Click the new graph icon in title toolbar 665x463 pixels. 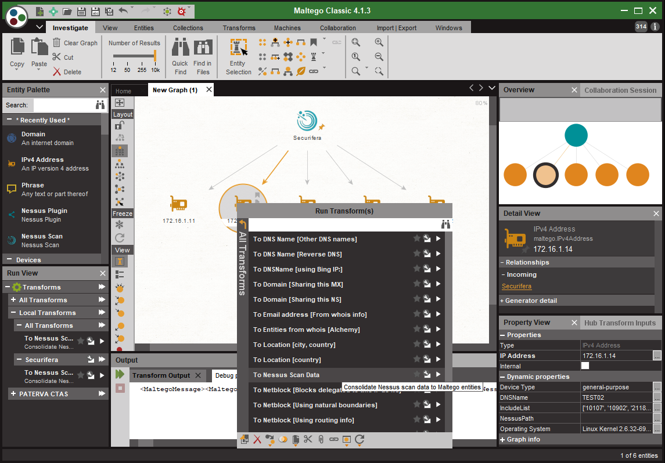click(39, 11)
